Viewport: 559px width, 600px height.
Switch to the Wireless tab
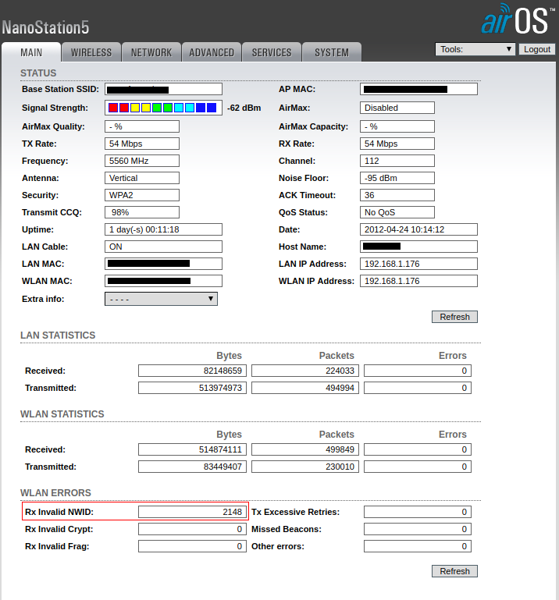tap(91, 52)
